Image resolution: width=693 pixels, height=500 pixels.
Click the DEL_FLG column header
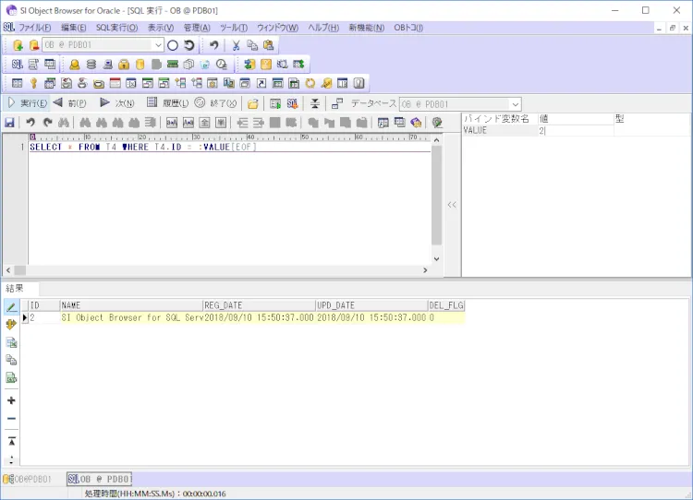(446, 305)
